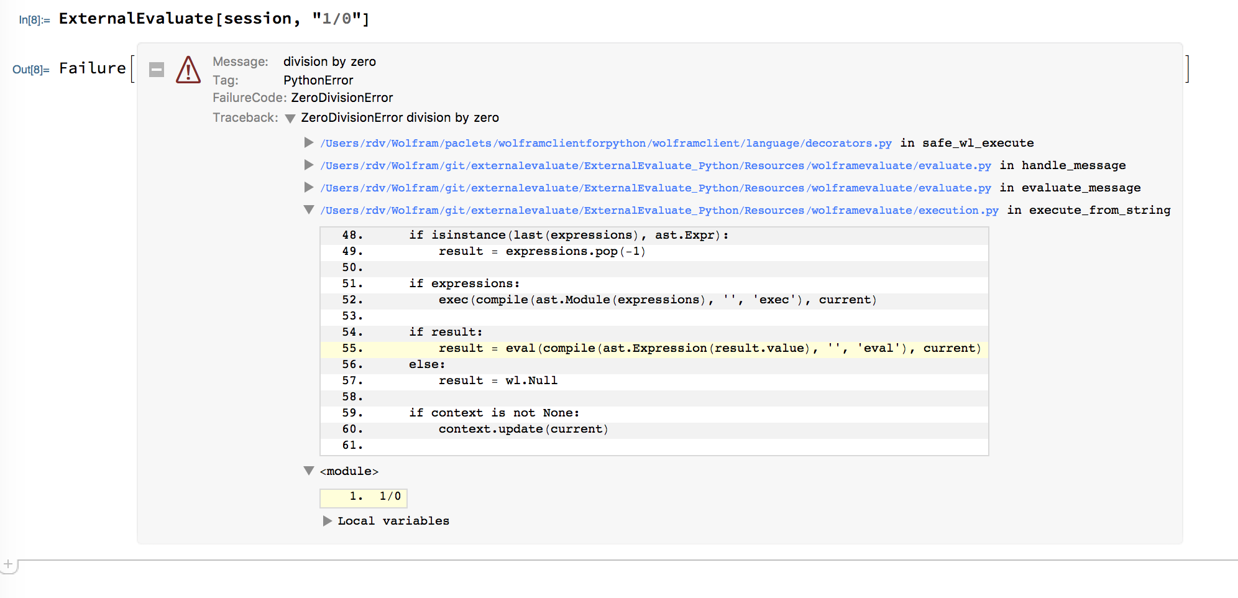
Task: Expand the Local variables section
Action: pos(327,521)
